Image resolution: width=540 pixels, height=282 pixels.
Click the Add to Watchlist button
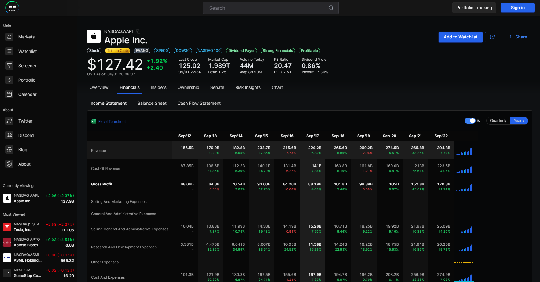(x=460, y=37)
